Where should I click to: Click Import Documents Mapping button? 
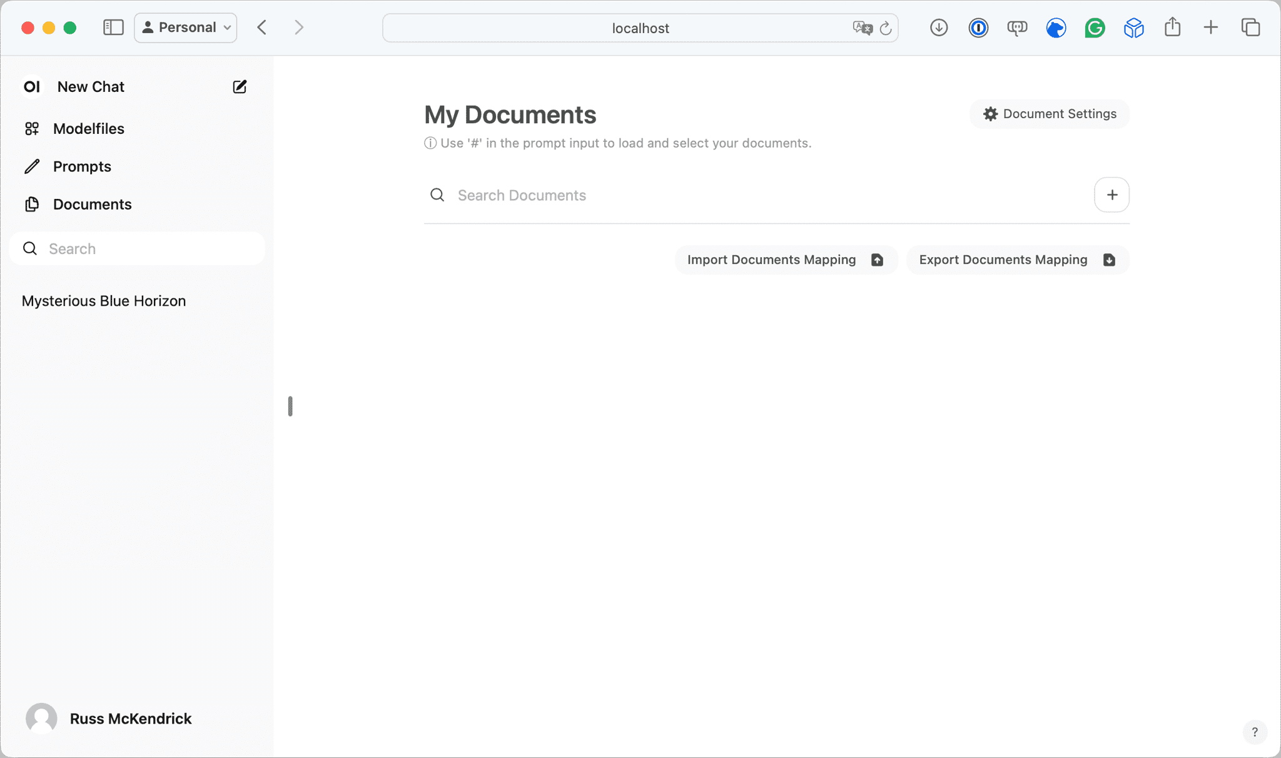tap(786, 260)
